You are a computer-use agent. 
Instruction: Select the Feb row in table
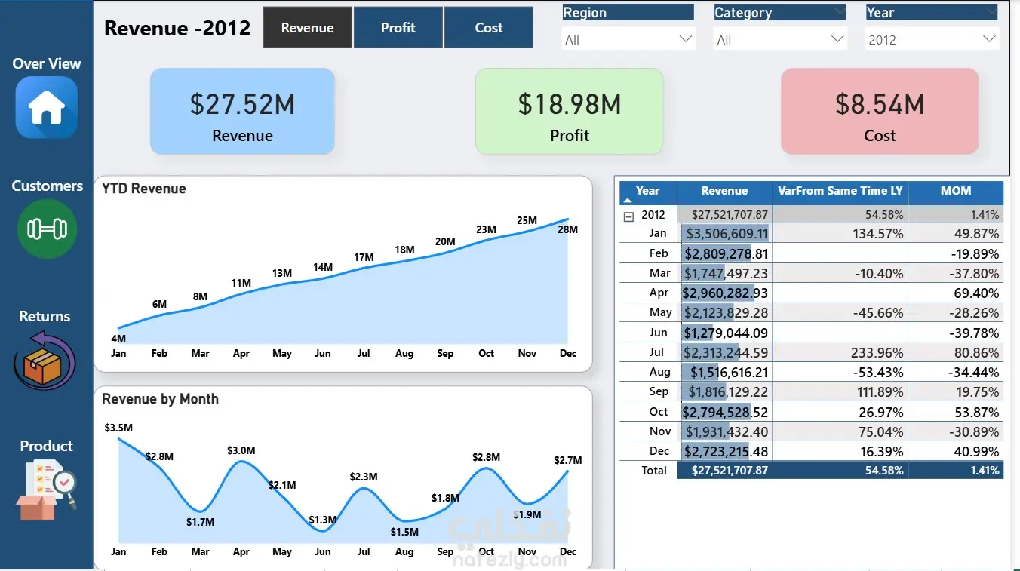pos(812,253)
